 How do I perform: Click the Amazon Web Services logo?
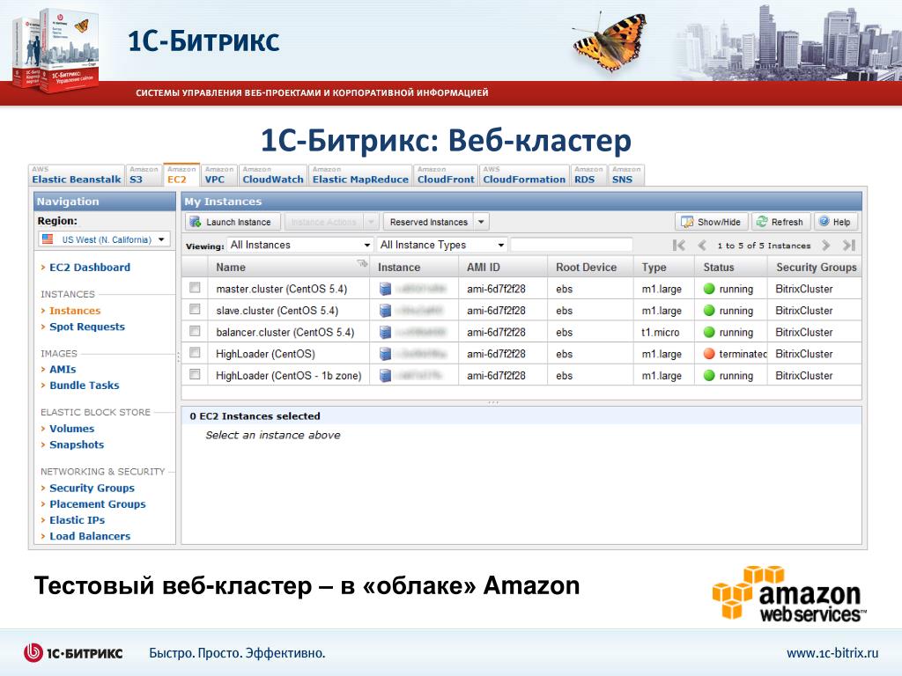(788, 594)
